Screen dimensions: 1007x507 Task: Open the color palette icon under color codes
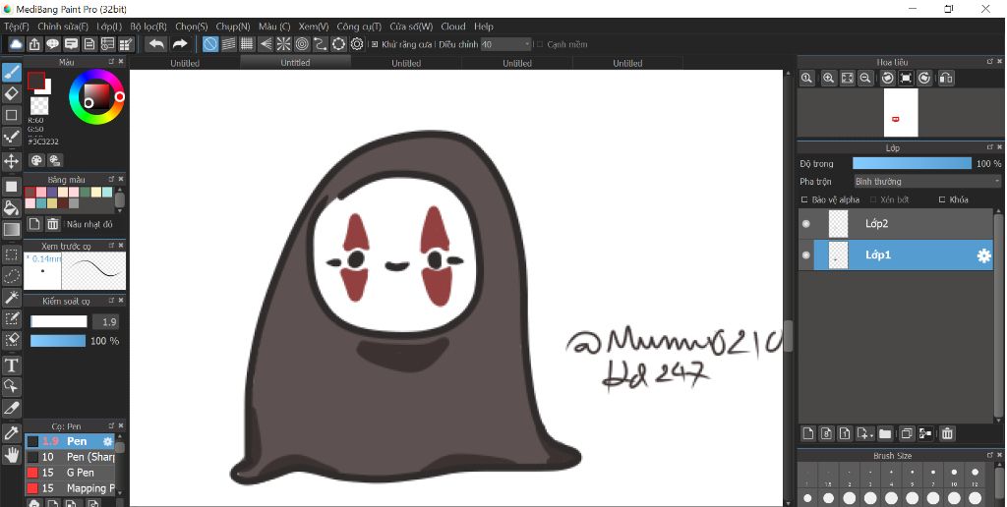tap(36, 160)
